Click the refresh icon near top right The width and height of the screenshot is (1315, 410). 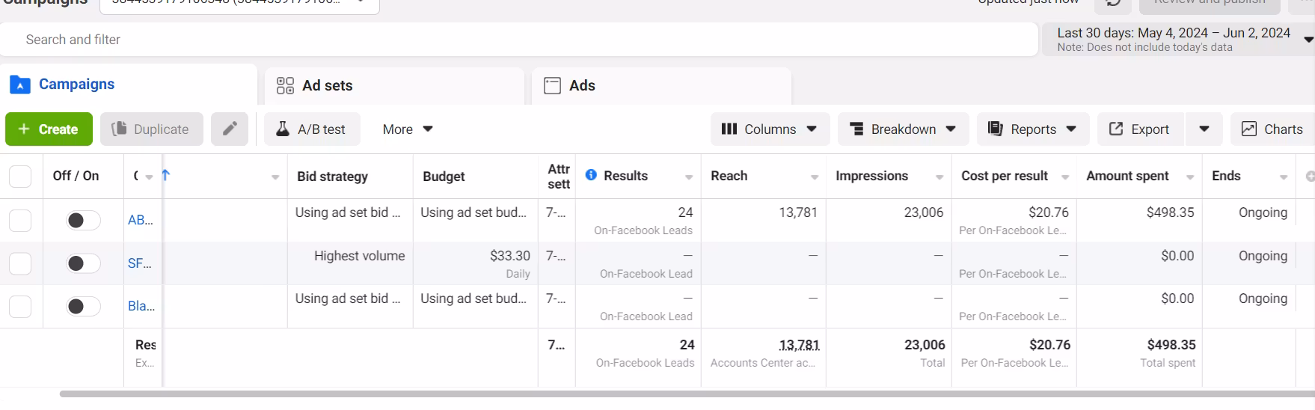point(1113,3)
